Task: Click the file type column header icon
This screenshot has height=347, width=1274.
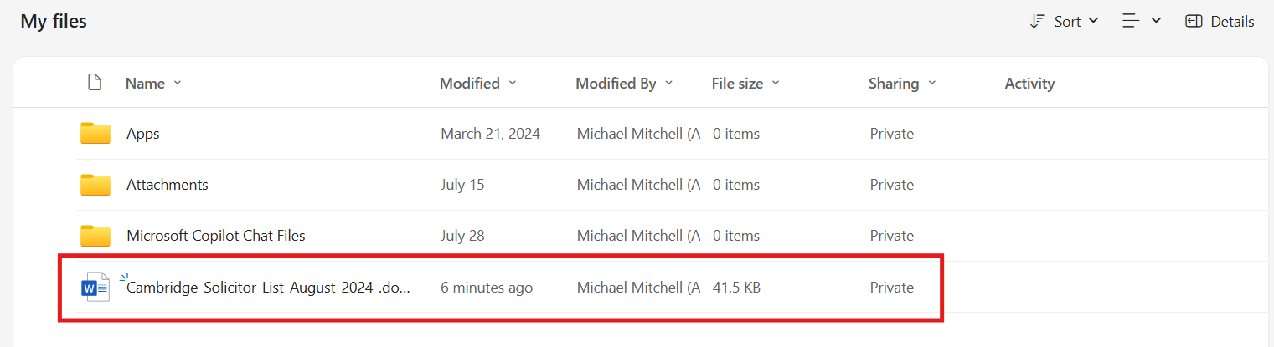Action: coord(95,83)
